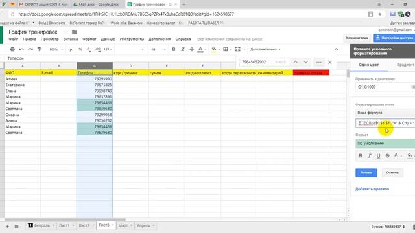Close the find bar
The height and width of the screenshot is (233, 415).
point(330,62)
